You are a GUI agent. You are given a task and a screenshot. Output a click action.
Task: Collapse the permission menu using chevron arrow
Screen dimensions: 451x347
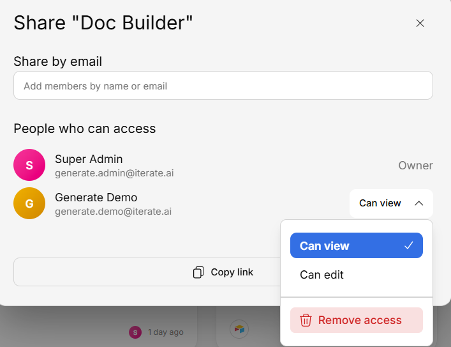(419, 203)
